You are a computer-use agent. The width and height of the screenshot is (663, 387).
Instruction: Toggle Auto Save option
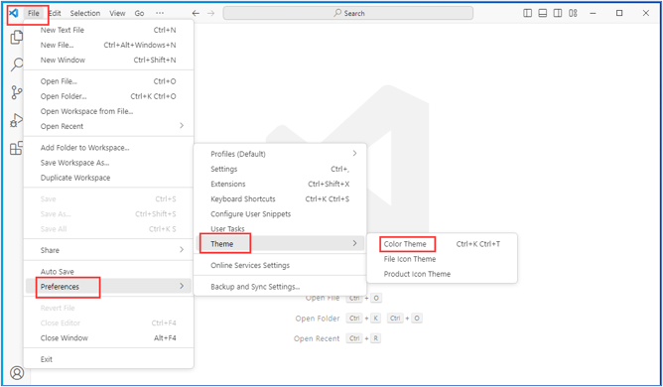point(108,272)
